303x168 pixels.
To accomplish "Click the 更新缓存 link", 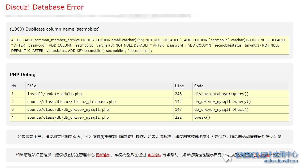I will pyautogui.click(x=103, y=155).
